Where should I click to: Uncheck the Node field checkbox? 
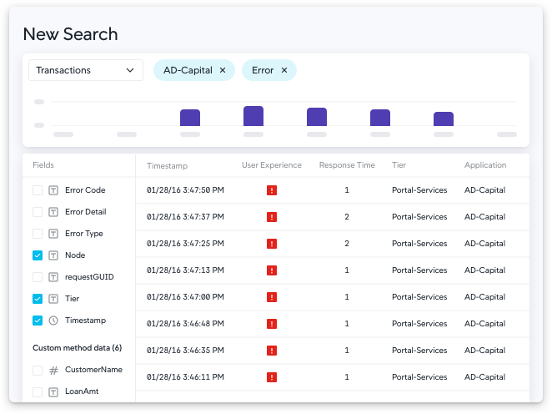pos(38,255)
